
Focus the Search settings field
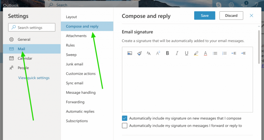tap(32, 27)
